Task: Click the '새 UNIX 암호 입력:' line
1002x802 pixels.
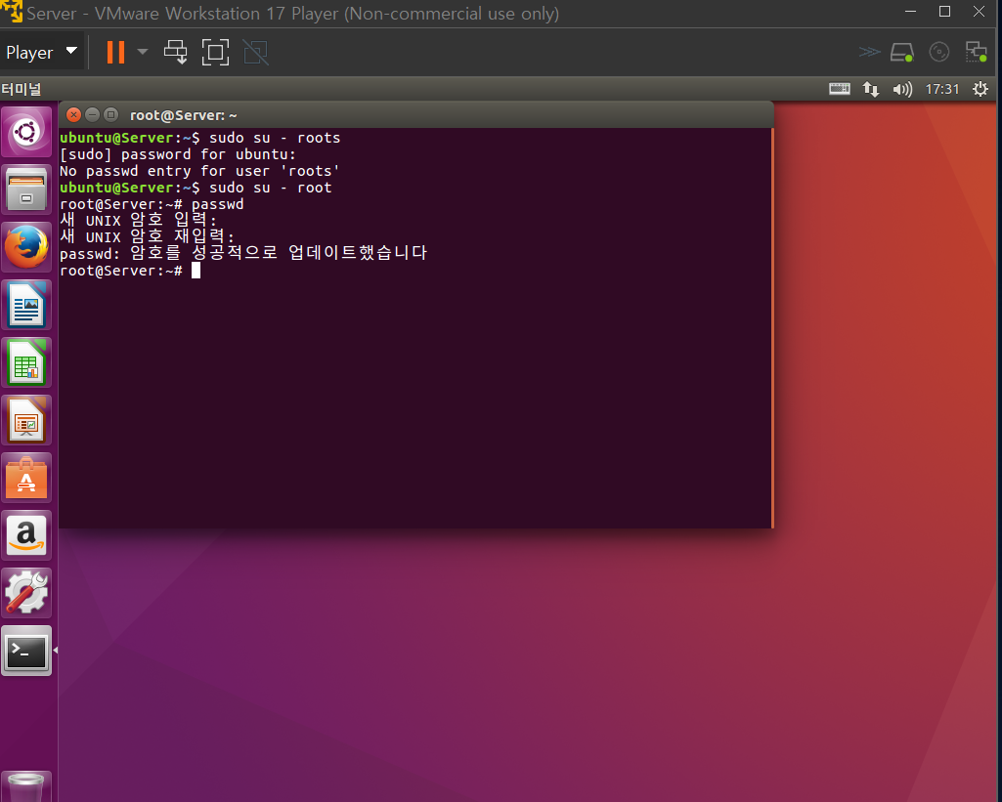Action: (138, 221)
